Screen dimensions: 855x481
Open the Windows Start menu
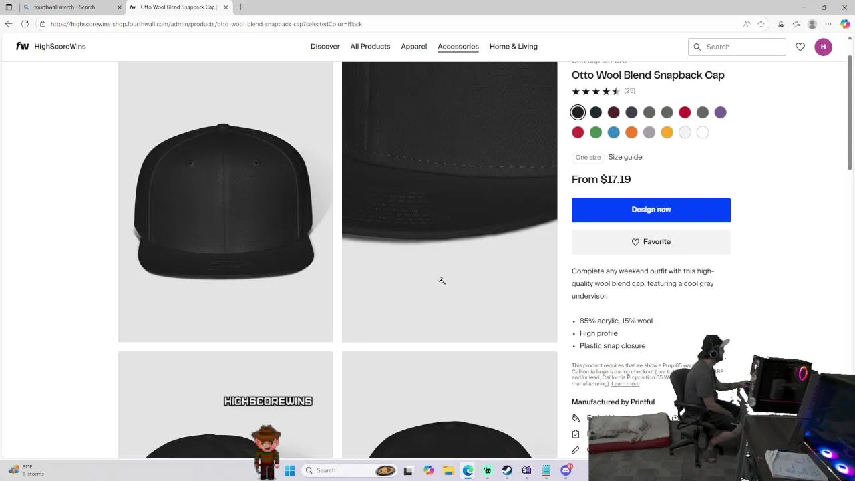(x=289, y=470)
